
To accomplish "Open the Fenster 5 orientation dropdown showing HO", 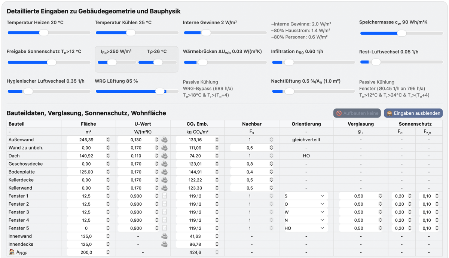I will click(306, 228).
